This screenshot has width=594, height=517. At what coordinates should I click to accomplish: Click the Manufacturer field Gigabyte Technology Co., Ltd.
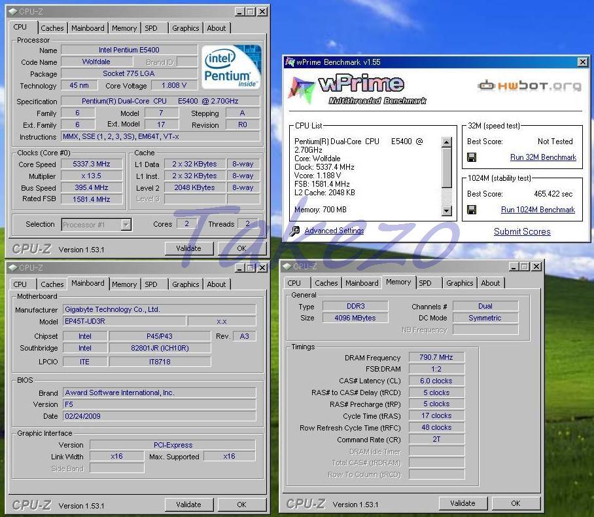point(159,309)
